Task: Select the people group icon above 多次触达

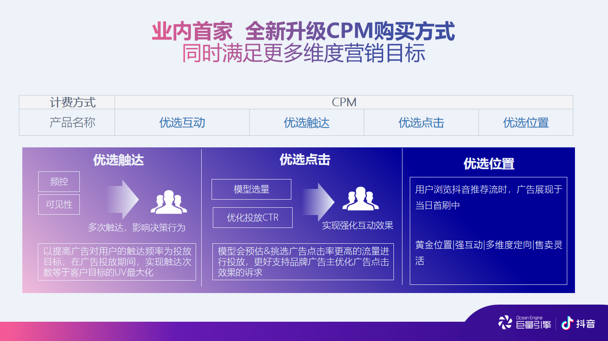Action: [x=169, y=202]
